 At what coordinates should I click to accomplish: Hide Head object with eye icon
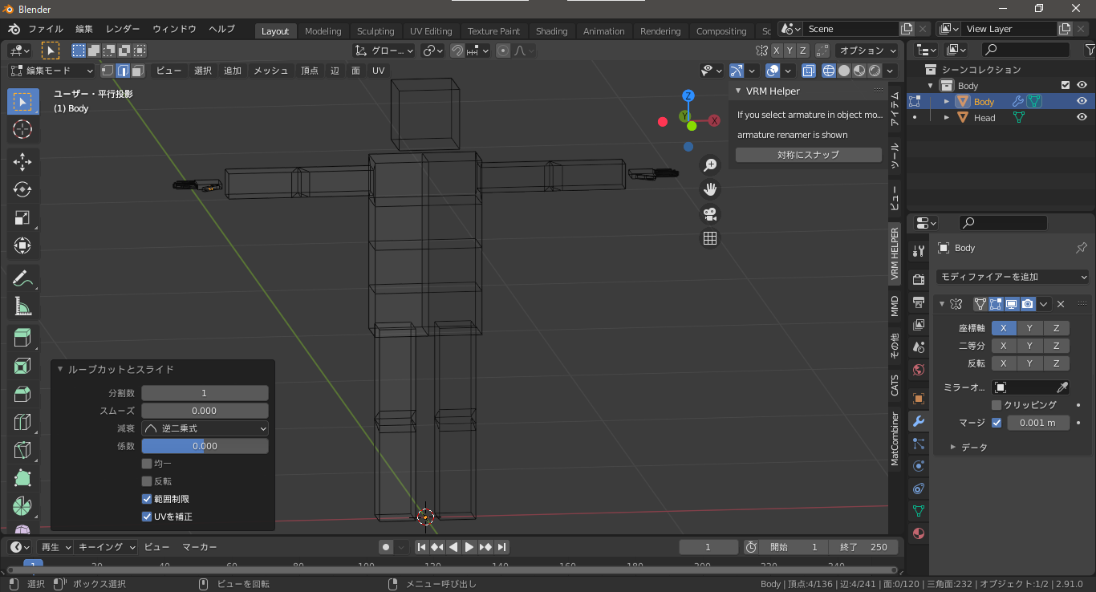click(1082, 117)
